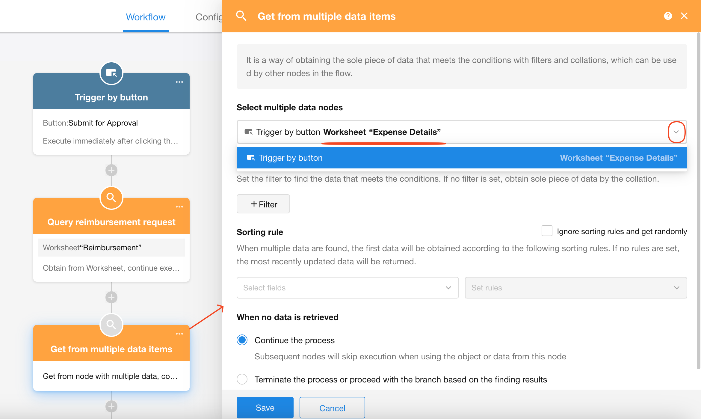
Task: Click the Query reimbursement request search icon
Action: pos(111,198)
